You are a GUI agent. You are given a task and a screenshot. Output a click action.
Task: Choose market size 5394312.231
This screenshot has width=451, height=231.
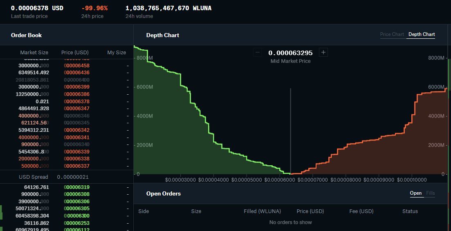point(34,130)
